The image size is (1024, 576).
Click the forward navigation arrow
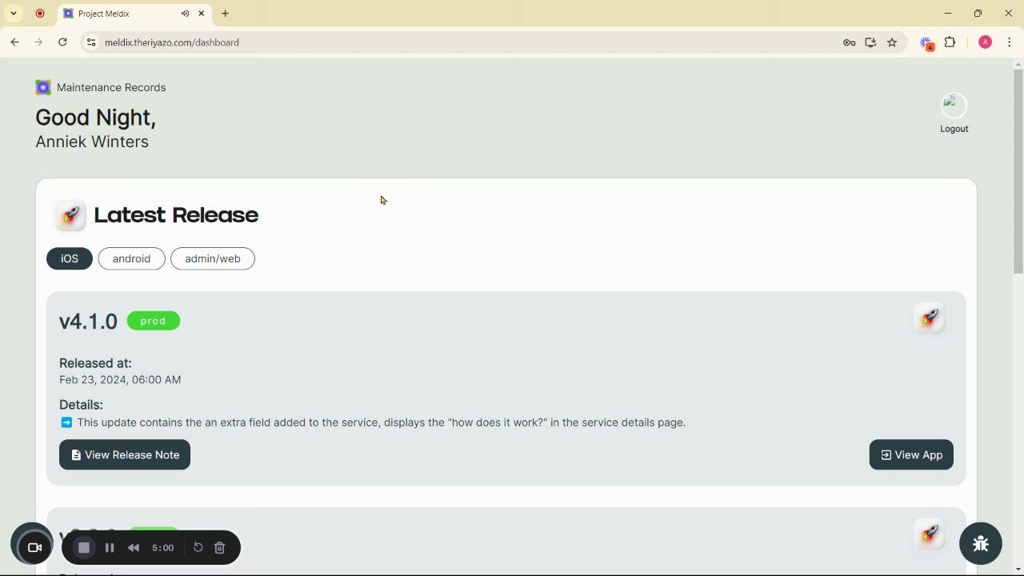(38, 42)
